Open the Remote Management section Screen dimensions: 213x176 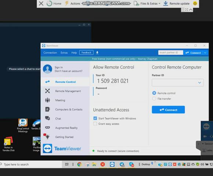click(65, 91)
